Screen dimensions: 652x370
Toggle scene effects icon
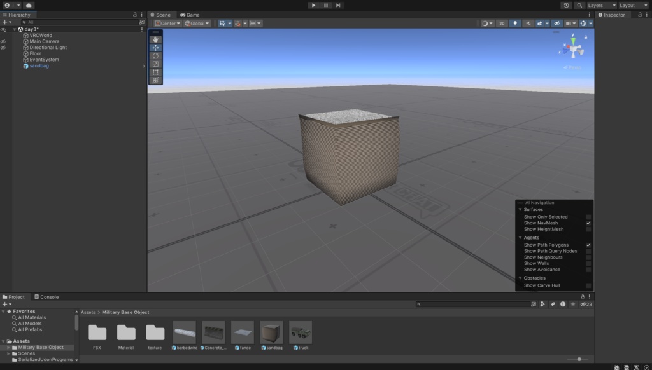(540, 24)
